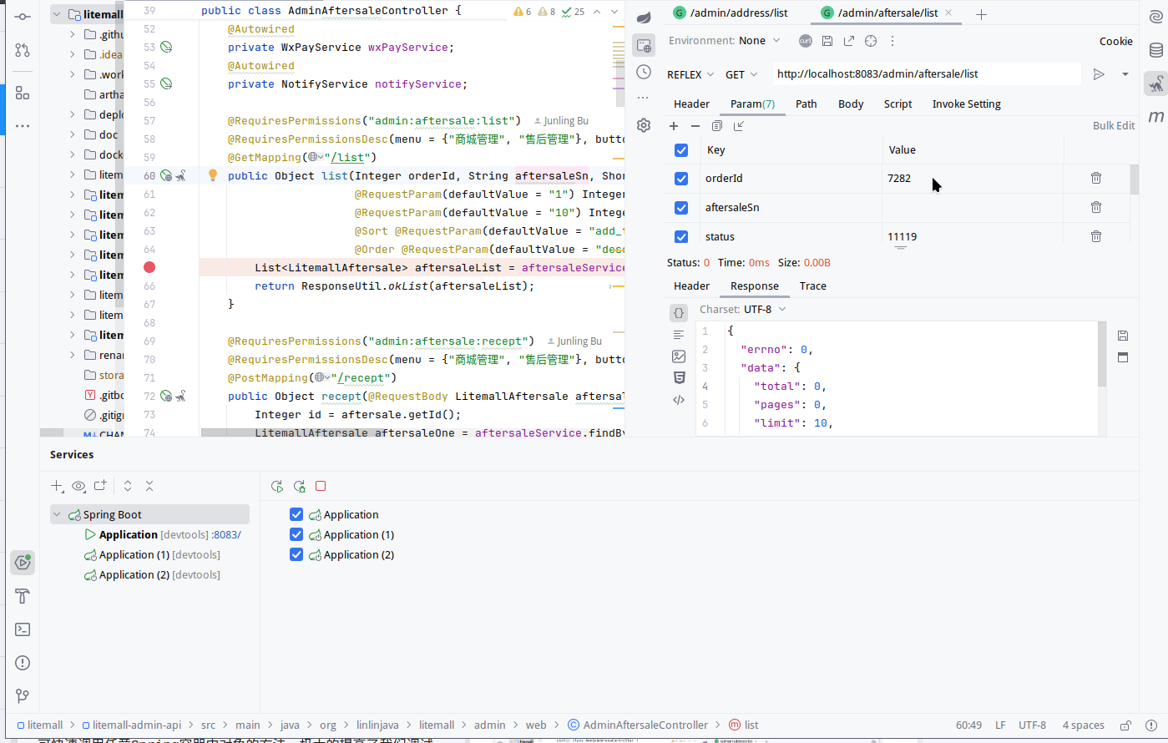This screenshot has height=743, width=1168.
Task: Delete the orderId parameter row
Action: click(1096, 178)
